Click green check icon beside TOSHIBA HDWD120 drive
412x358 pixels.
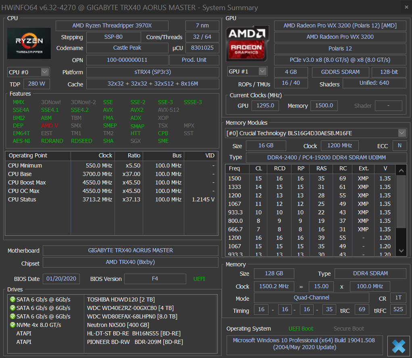(x=12, y=299)
